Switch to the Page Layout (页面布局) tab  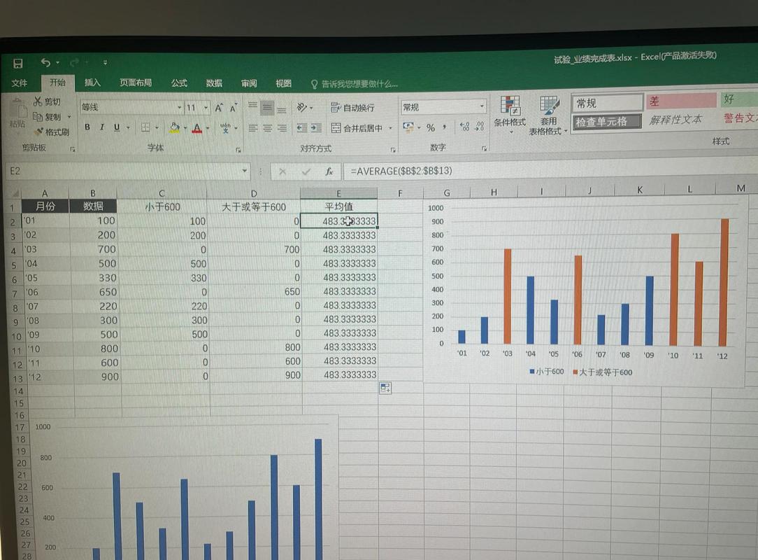pyautogui.click(x=136, y=83)
